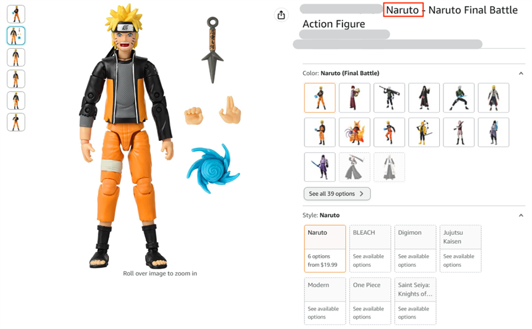Screen dimensions: 532x329
Task: Collapse the Style options section chevron
Action: pyautogui.click(x=521, y=215)
